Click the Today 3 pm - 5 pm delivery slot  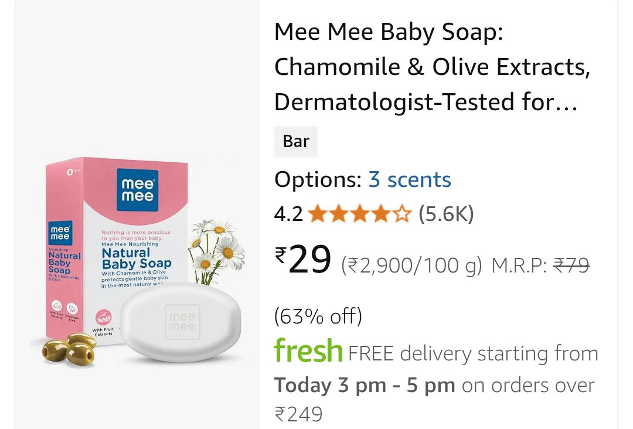click(365, 385)
